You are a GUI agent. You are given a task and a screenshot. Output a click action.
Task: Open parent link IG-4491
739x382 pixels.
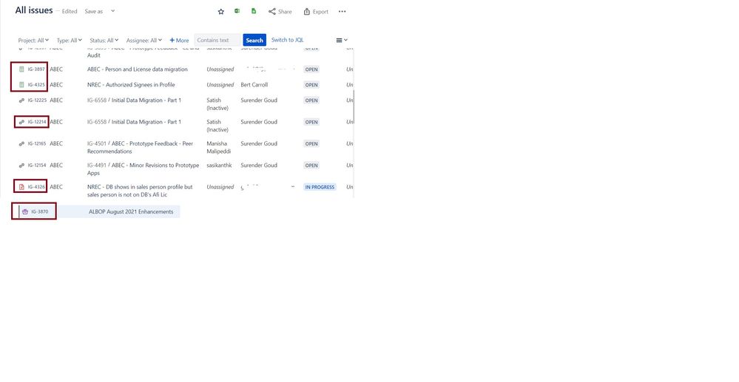[97, 166]
